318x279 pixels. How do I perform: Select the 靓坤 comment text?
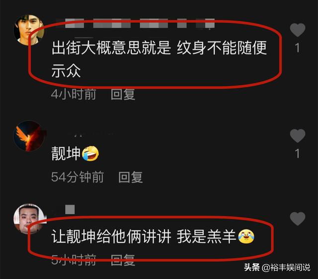pyautogui.click(x=66, y=154)
